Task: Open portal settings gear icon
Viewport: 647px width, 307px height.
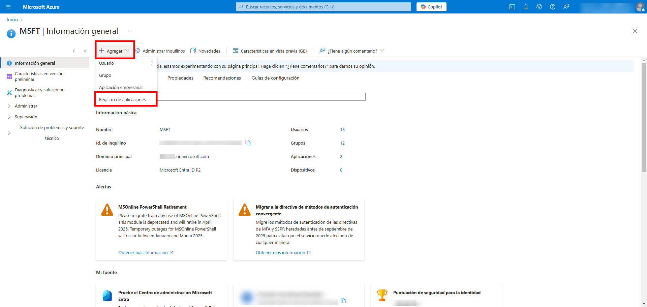Action: click(x=539, y=7)
